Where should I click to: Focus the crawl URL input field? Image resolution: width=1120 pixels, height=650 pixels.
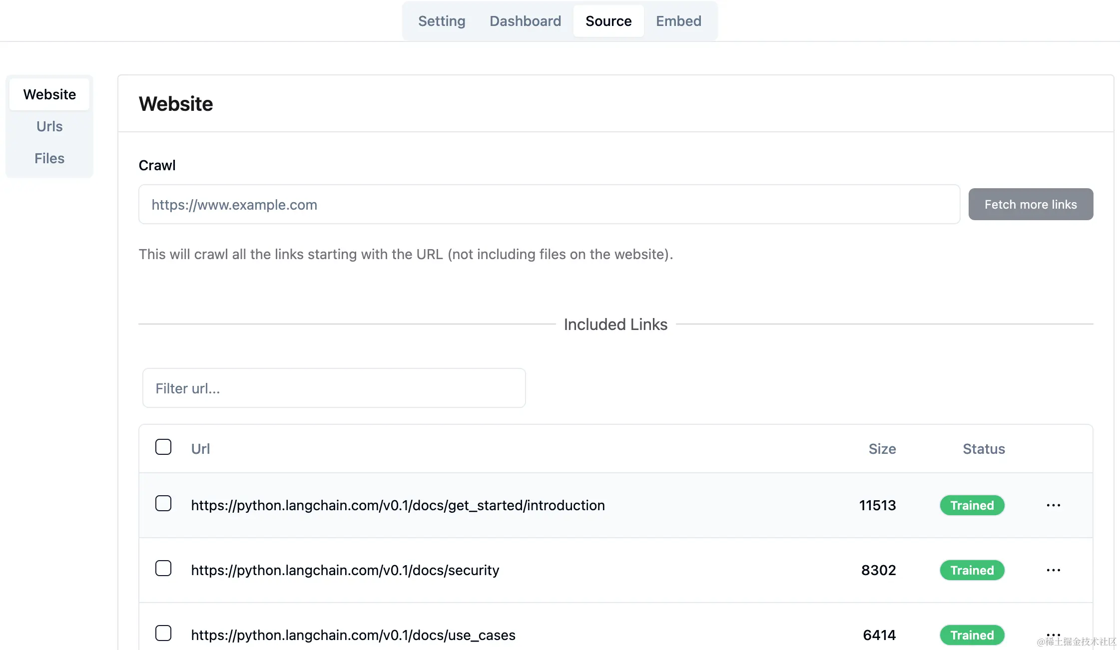549,204
